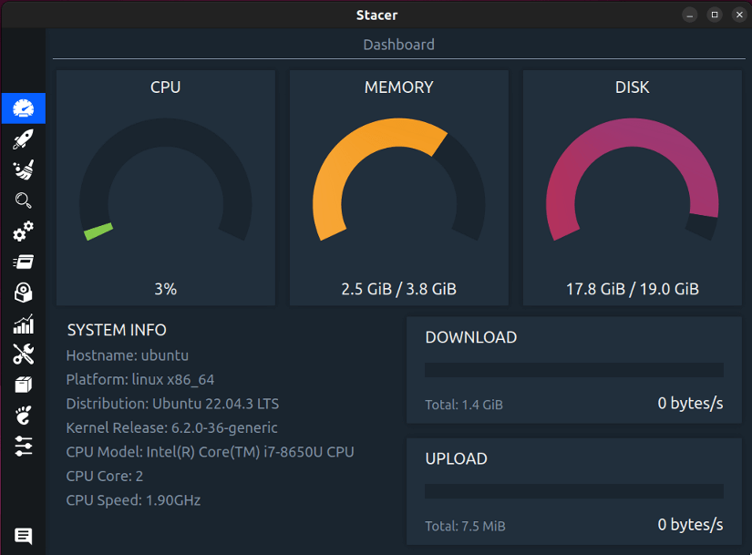Click the upload 0 bytes/s rate
This screenshot has width=752, height=555.
[690, 525]
